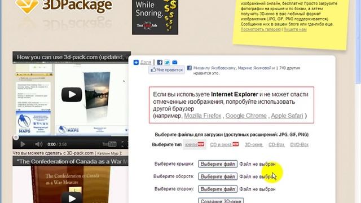
Task: Click the Создание 3D-окна button
Action: point(221,201)
